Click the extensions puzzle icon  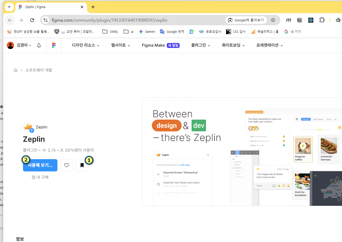pos(322,20)
